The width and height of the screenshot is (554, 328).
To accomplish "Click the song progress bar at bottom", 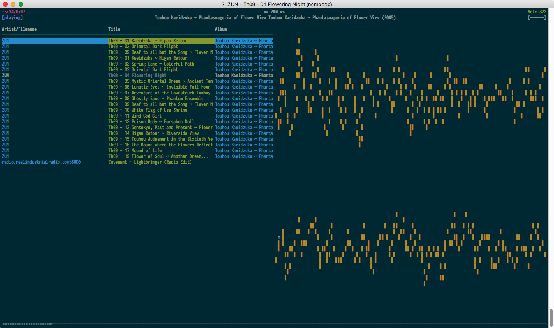I will 274,324.
